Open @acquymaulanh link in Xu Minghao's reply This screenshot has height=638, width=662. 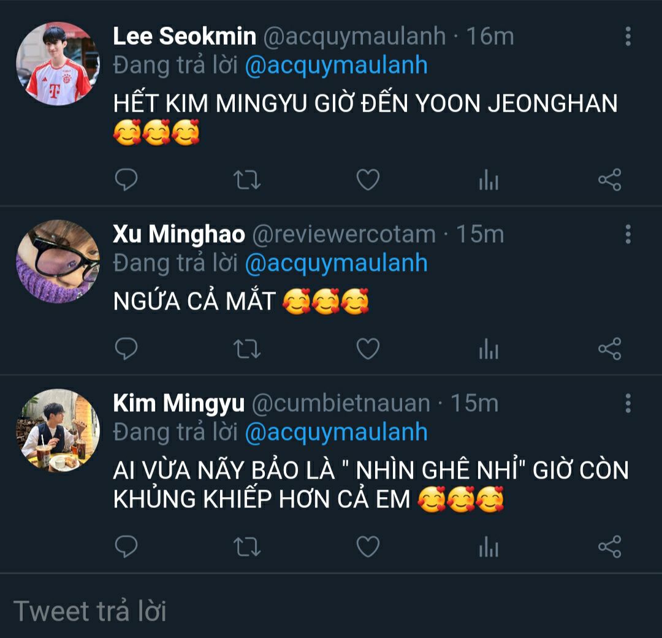[x=336, y=263]
